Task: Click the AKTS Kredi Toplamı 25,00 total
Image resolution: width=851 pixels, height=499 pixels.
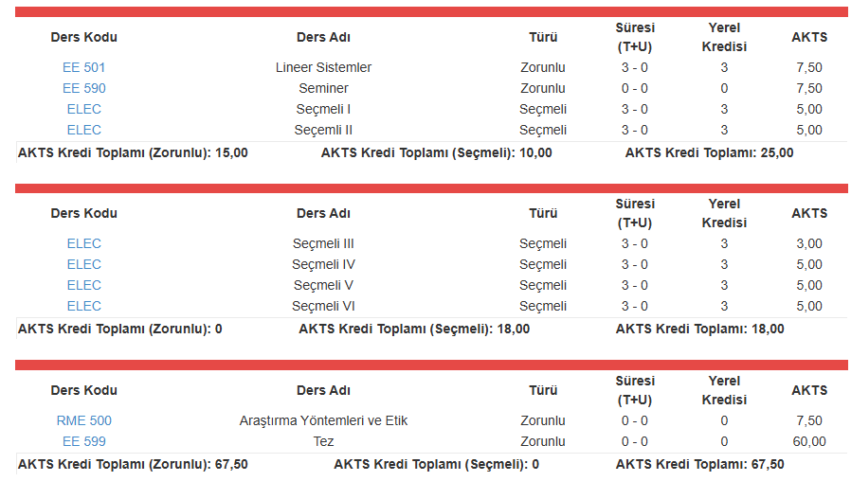Action: coord(709,152)
